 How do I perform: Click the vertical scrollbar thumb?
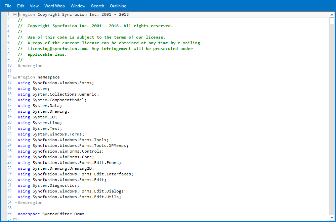(332, 21)
